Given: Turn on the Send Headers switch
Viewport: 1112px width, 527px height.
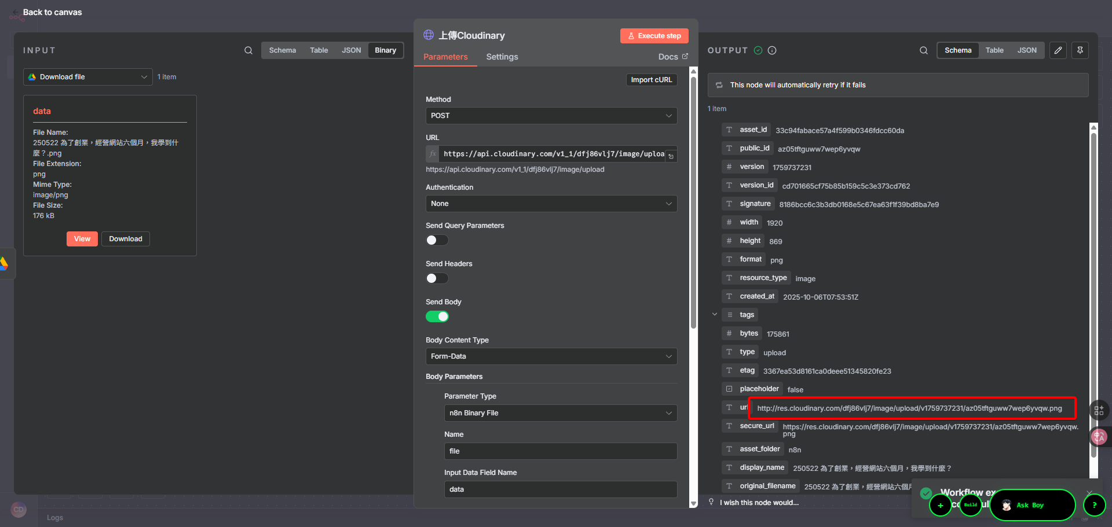Looking at the screenshot, I should coord(437,278).
